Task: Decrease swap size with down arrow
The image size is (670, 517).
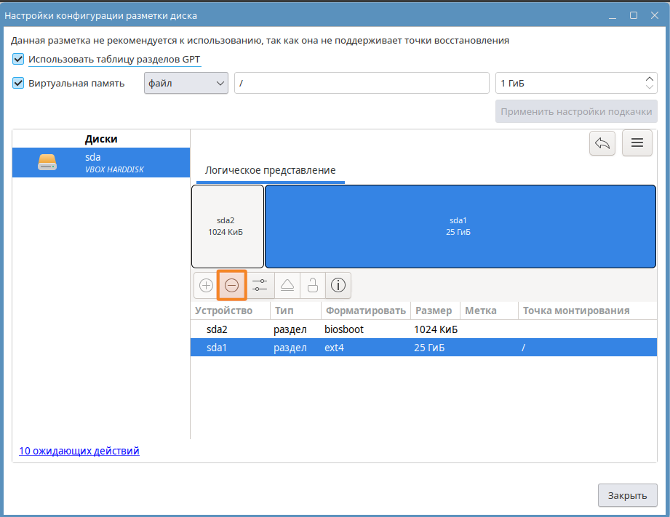Action: [x=650, y=87]
